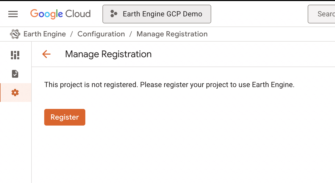Select the highlighted Configuration item in the sidebar
335x183 pixels.
pos(15,92)
